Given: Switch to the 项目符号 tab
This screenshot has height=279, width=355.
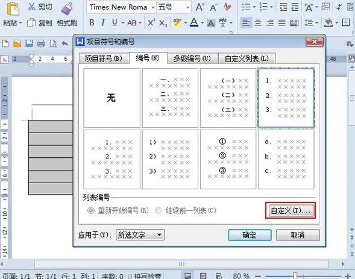Looking at the screenshot, I should point(104,58).
